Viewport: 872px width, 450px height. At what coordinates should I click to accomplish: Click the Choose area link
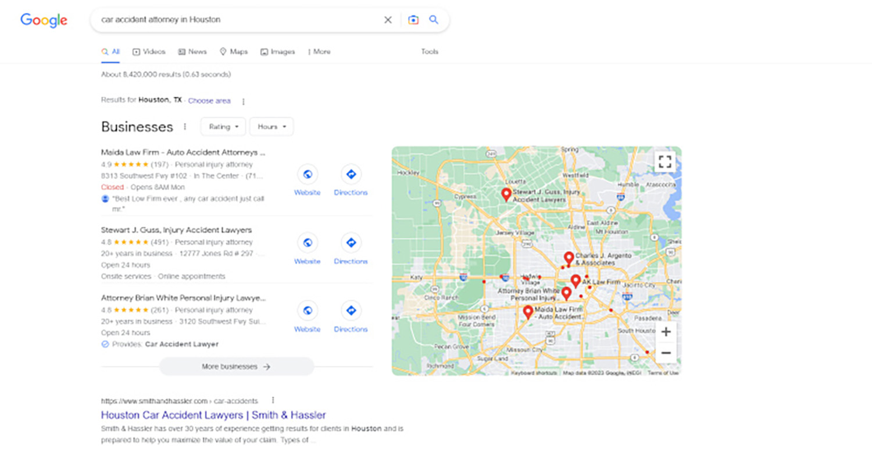coord(209,101)
